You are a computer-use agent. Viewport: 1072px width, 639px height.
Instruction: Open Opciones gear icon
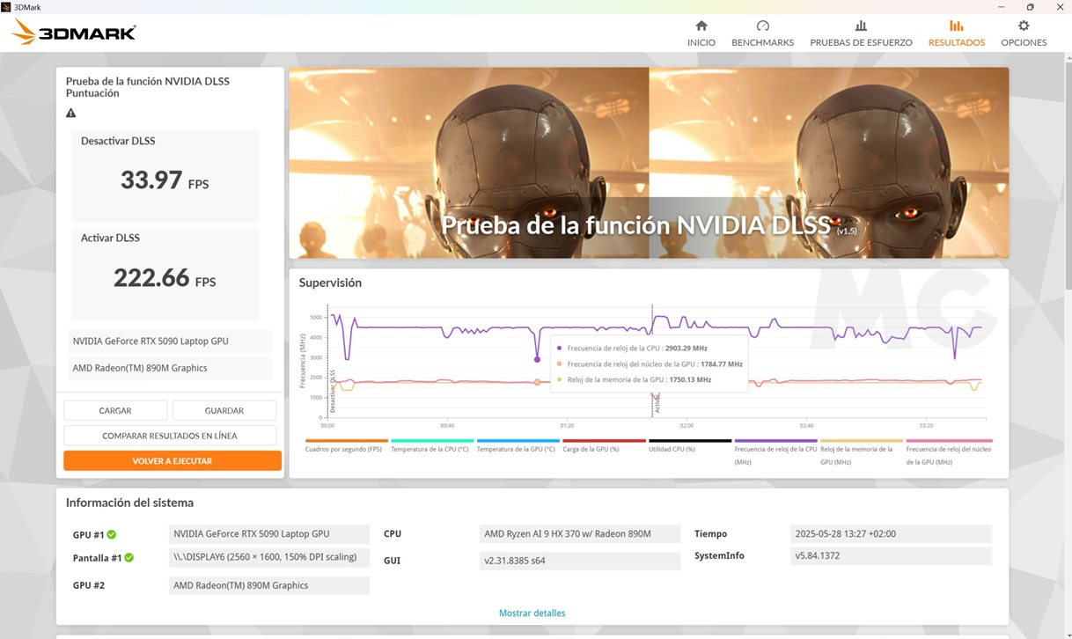(x=1024, y=26)
